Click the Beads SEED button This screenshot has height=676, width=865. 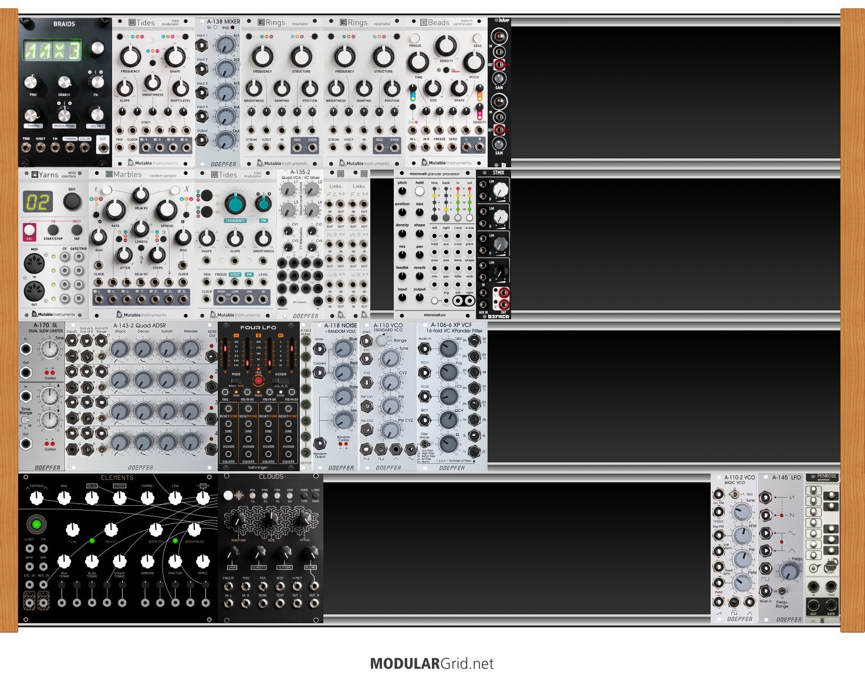coord(478,38)
